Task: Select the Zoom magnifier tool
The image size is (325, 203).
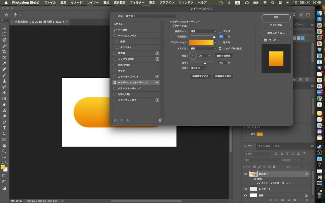Action: click(x=4, y=151)
